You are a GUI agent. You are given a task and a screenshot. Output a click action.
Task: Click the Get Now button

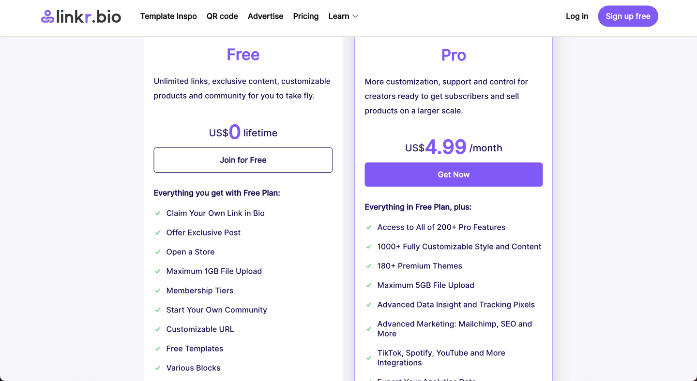[454, 175]
